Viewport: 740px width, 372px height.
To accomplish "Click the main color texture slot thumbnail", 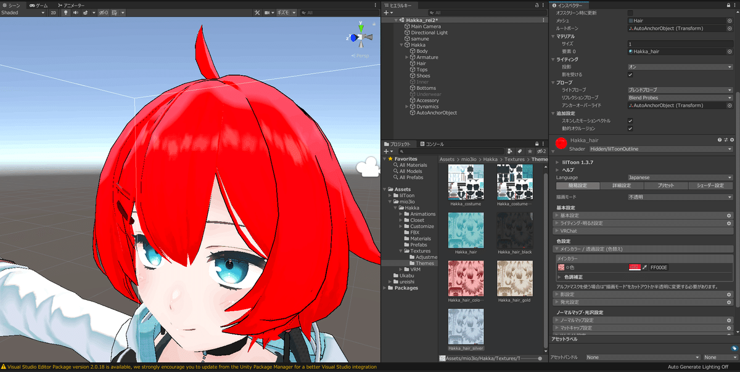I will click(561, 267).
